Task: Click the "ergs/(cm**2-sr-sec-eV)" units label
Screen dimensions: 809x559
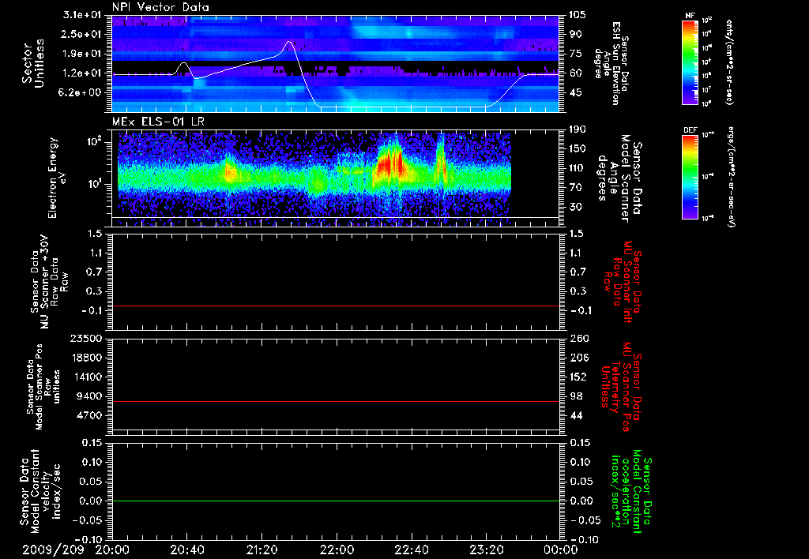Action: click(x=730, y=177)
